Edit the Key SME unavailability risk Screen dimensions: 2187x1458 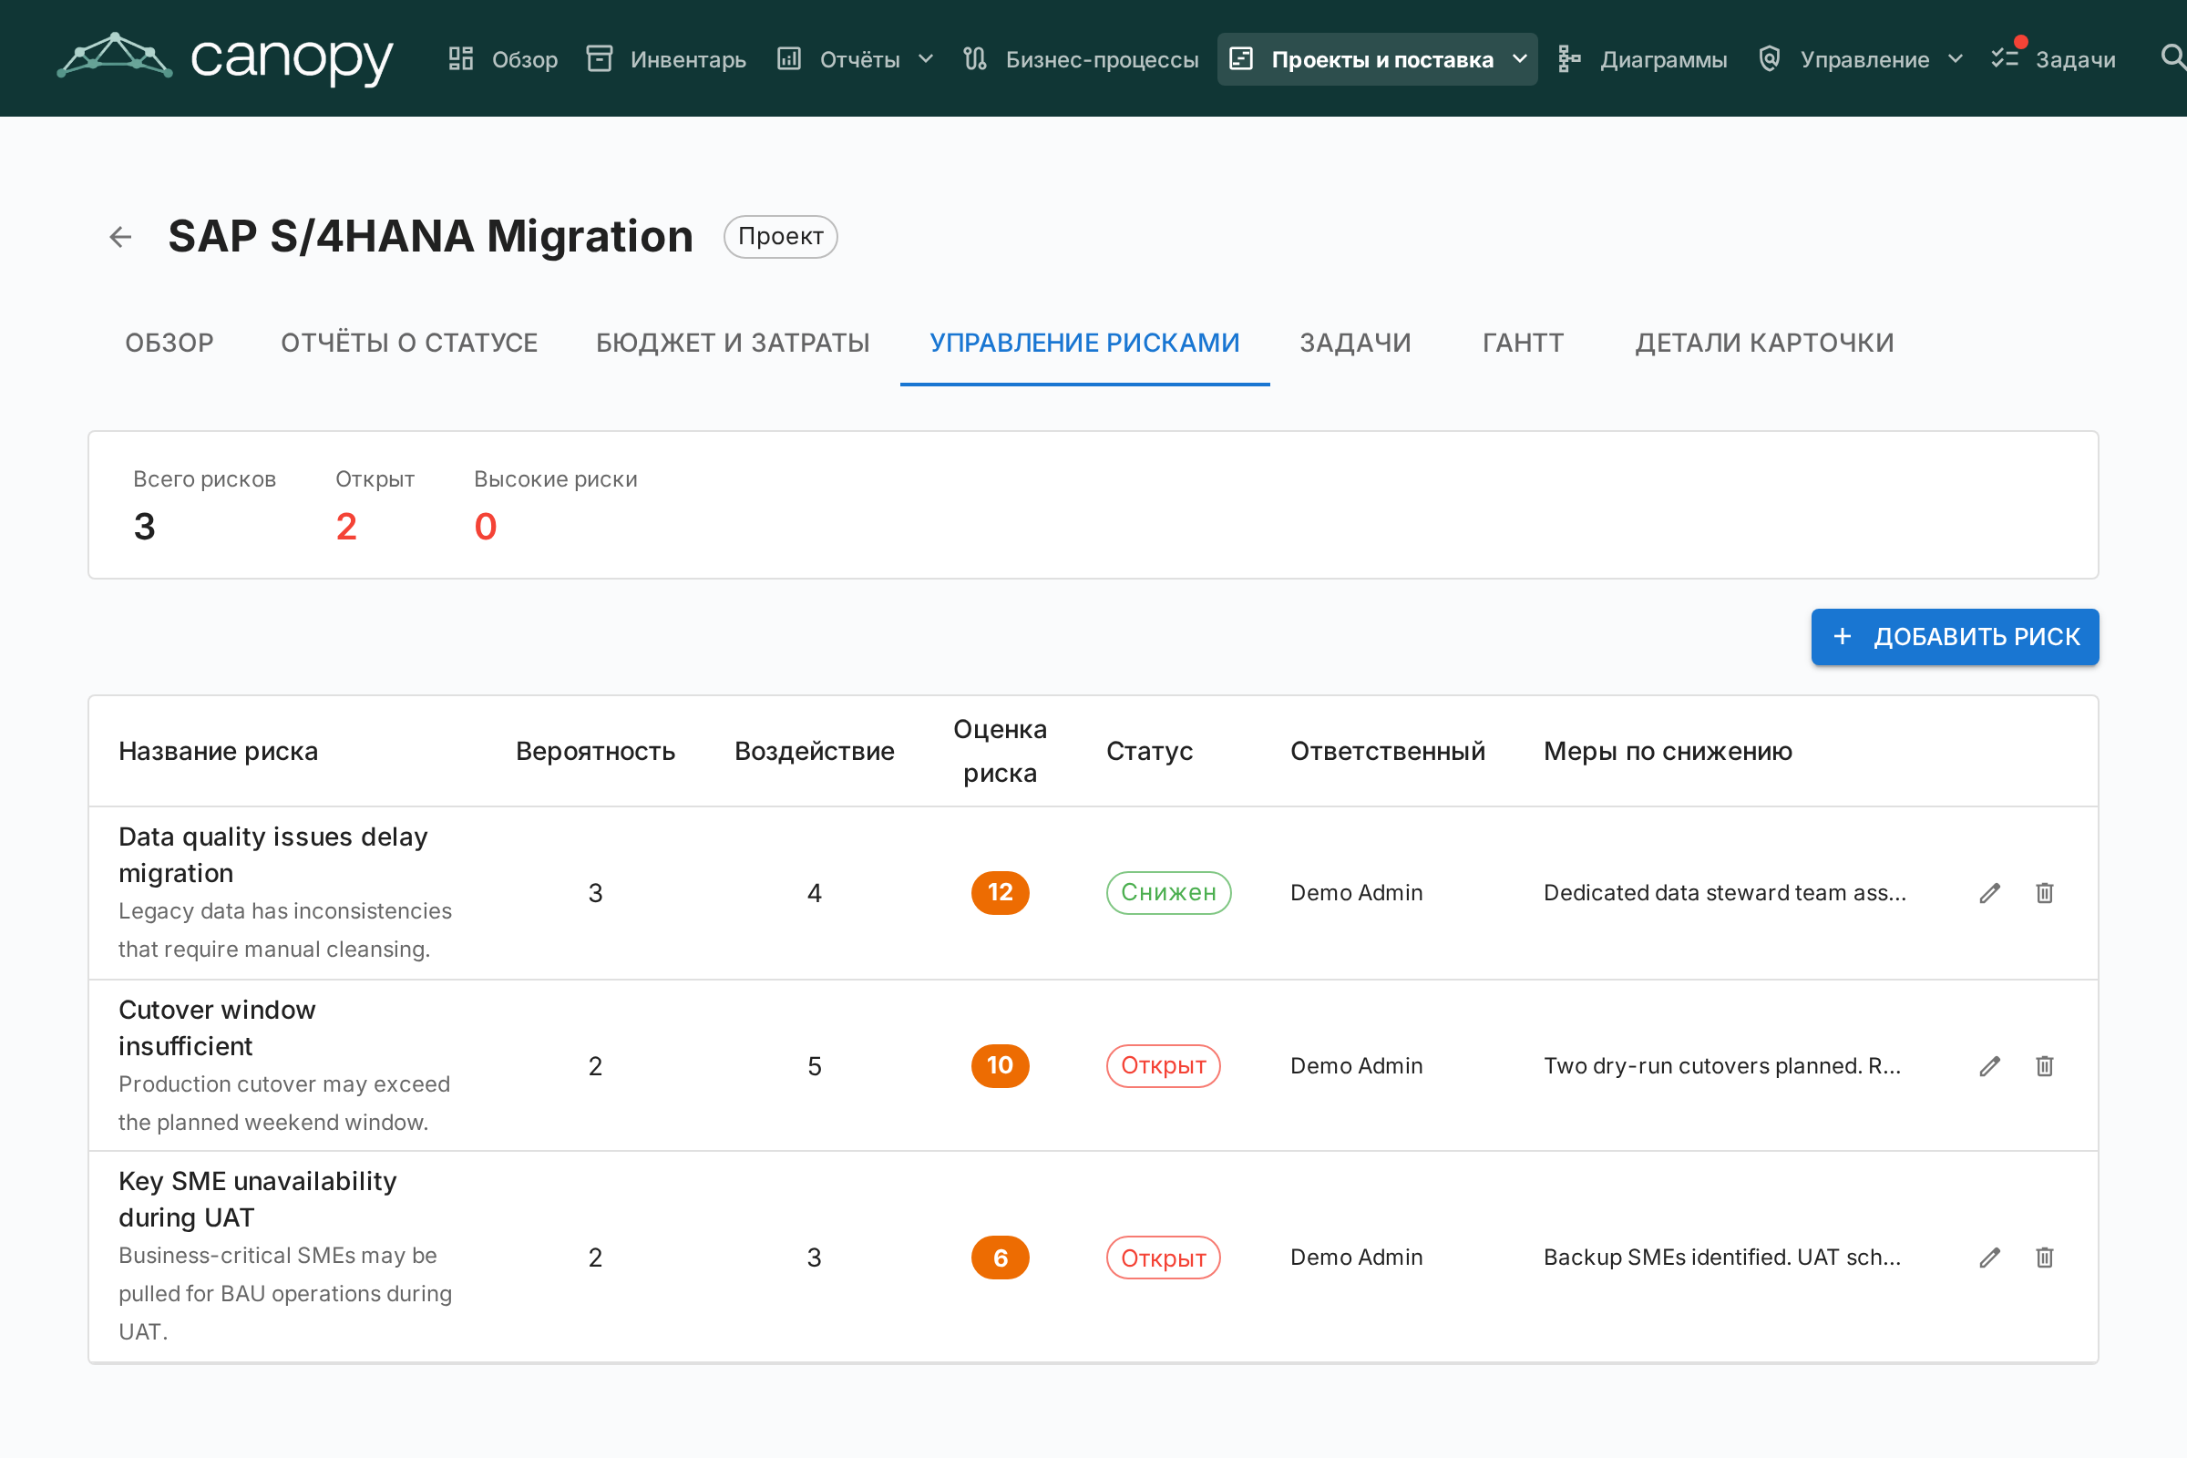pyautogui.click(x=1990, y=1258)
